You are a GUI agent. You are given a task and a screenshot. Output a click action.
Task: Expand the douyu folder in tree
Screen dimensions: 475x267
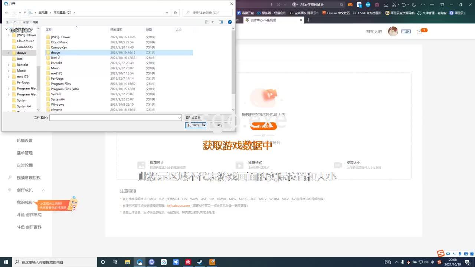coord(9,53)
